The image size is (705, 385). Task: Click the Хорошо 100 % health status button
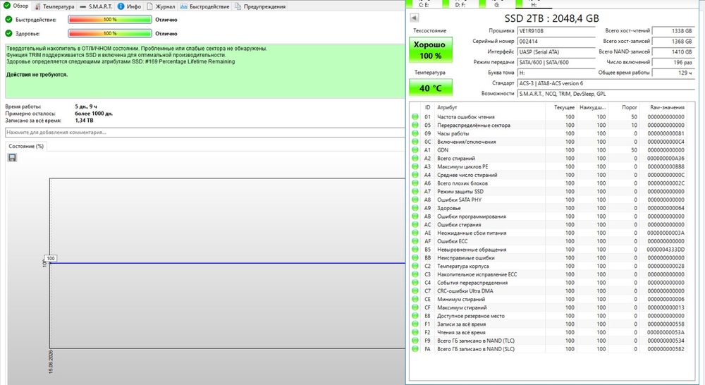click(x=430, y=50)
